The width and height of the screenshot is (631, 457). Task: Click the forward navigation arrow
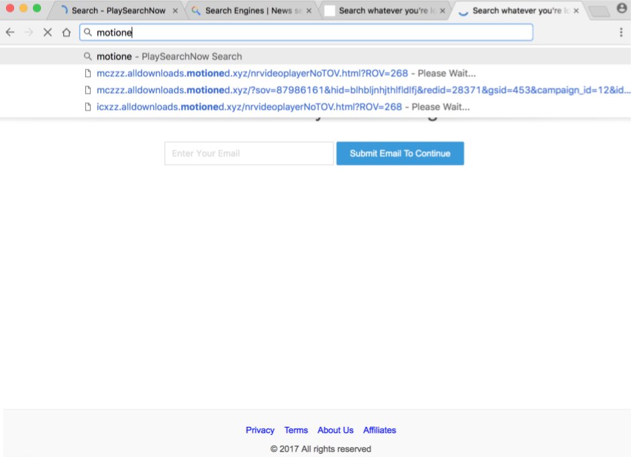pos(28,32)
